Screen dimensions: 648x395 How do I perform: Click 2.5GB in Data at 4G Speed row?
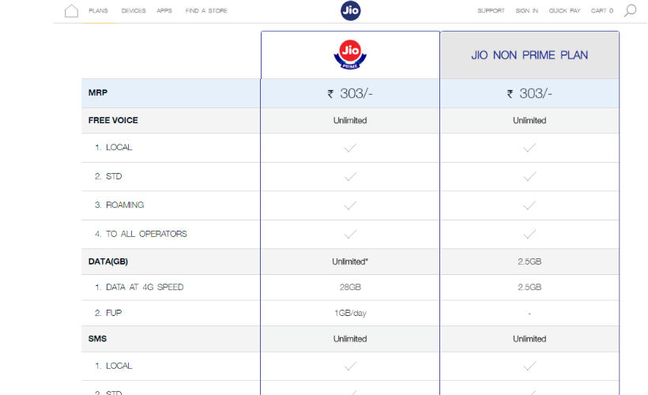(529, 287)
